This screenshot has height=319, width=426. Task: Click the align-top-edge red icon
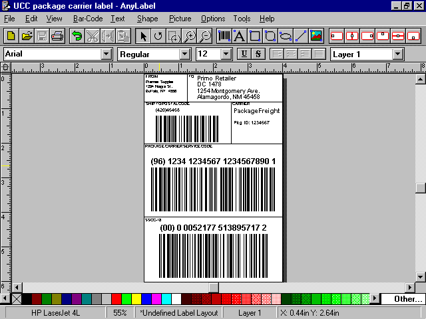pos(383,36)
